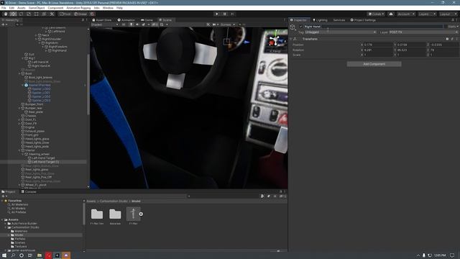Open the Transform preset icon
460x259 pixels.
coord(452,39)
